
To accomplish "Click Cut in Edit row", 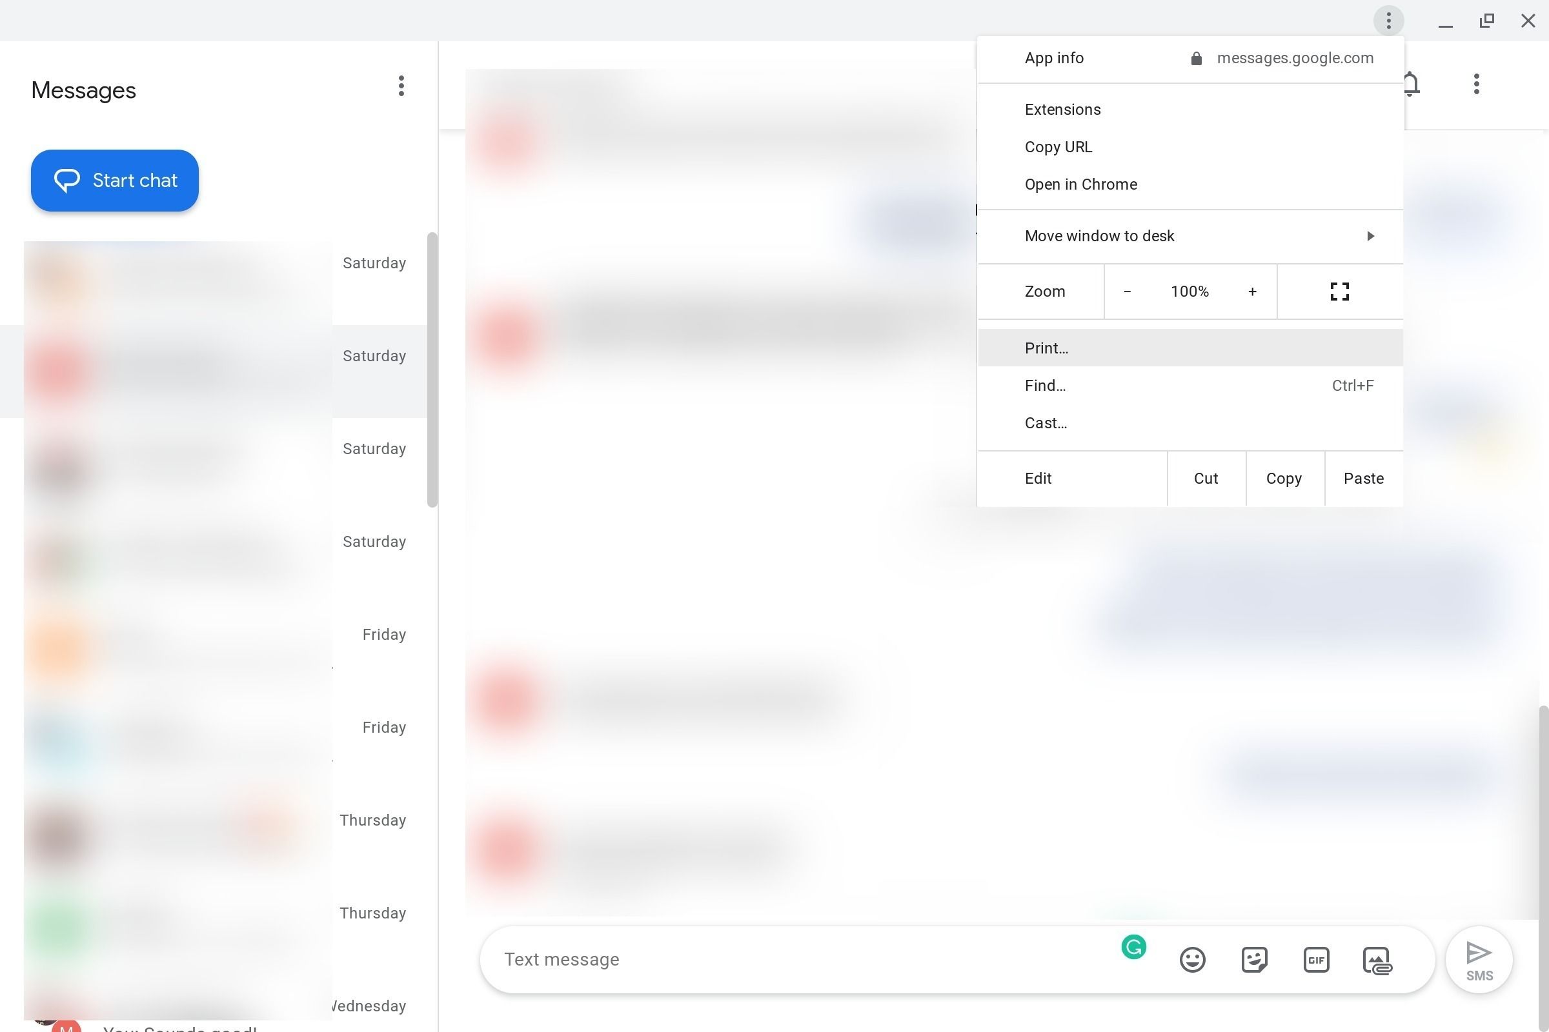I will coord(1206,479).
